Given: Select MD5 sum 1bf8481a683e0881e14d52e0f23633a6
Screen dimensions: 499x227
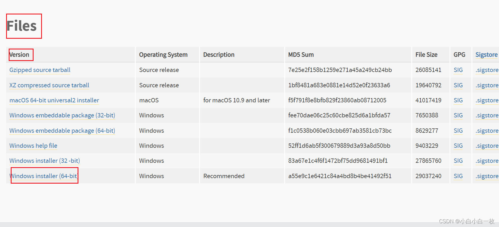Looking at the screenshot, I should (339, 85).
